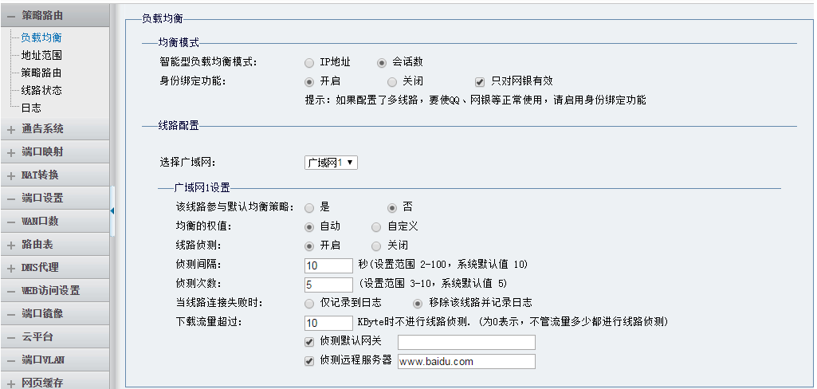The width and height of the screenshot is (817, 389).
Task: Toggle the 侦测默认网关 checkbox
Action: click(x=309, y=342)
